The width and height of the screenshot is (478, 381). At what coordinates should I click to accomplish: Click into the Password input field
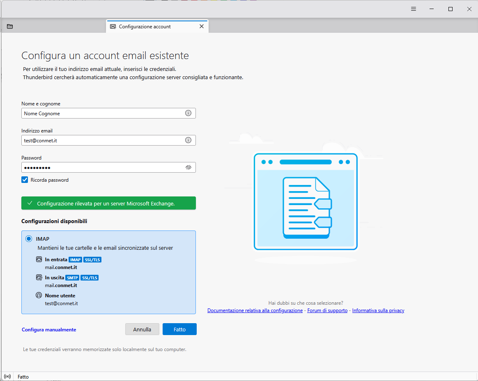point(103,167)
